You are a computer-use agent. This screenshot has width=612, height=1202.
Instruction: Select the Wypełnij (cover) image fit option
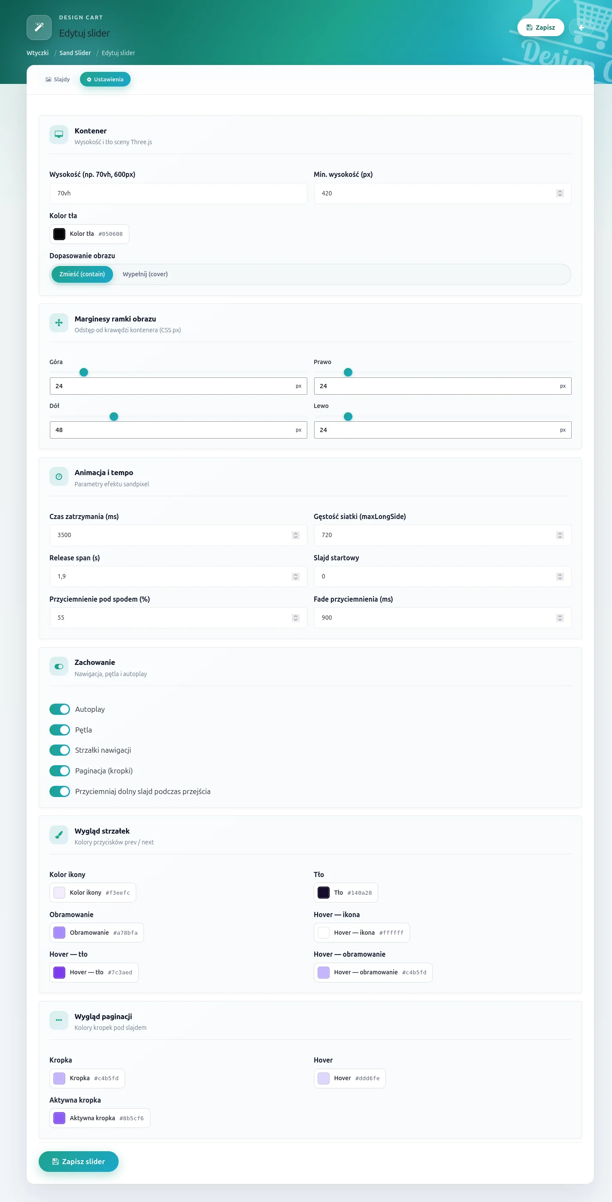pyautogui.click(x=145, y=275)
